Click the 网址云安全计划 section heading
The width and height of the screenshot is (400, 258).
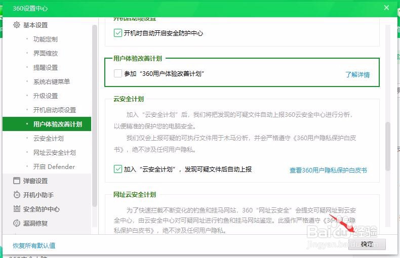pos(135,195)
